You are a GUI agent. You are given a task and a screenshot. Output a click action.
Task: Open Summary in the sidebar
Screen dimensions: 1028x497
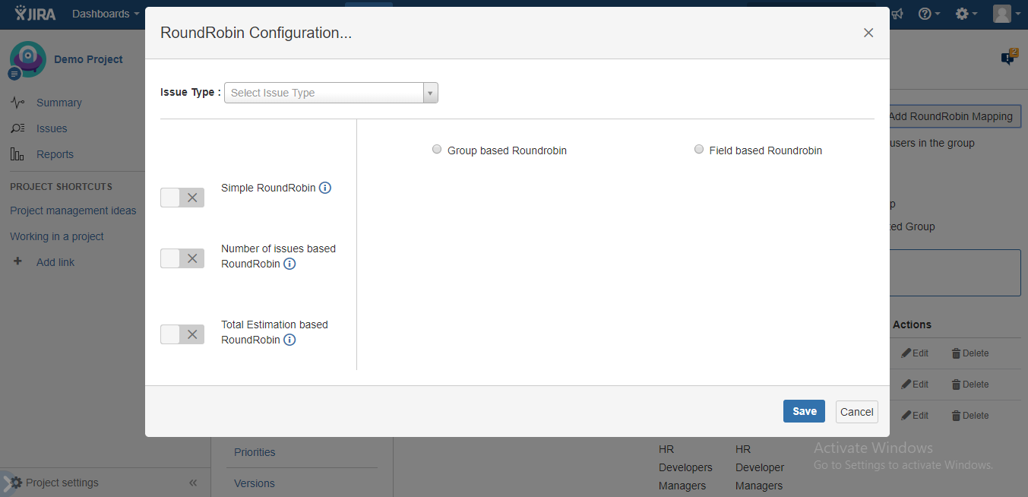point(59,103)
